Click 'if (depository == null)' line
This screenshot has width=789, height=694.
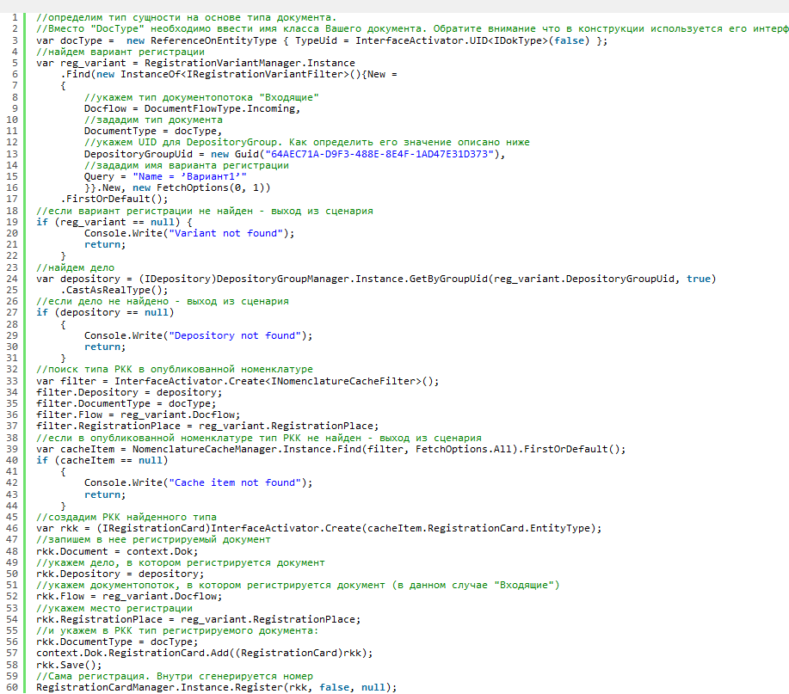(x=105, y=313)
